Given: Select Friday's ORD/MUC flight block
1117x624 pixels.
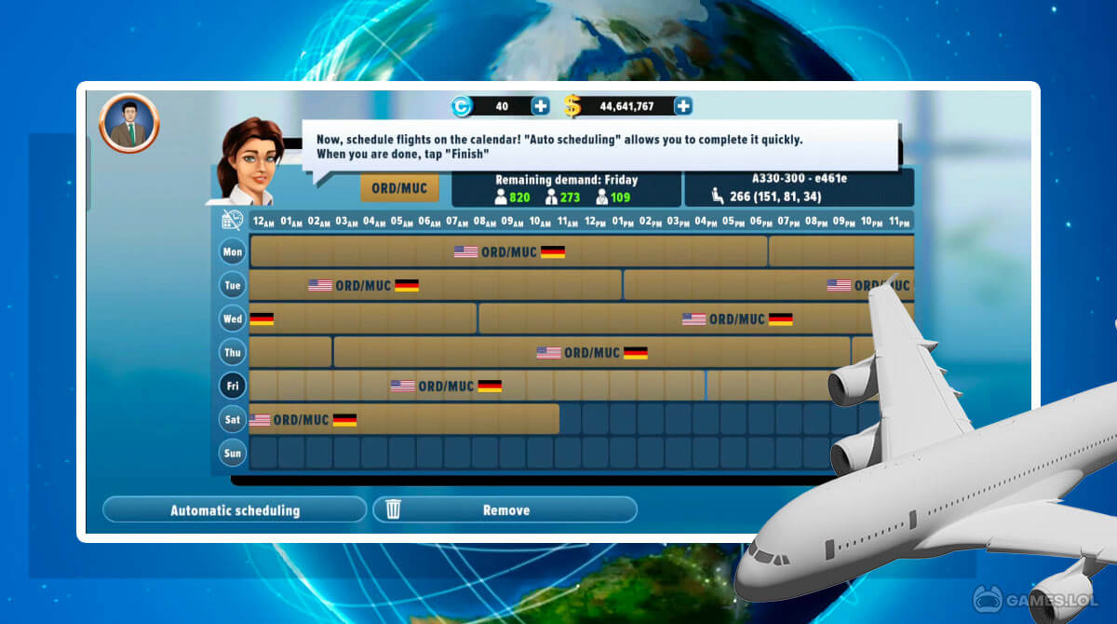Looking at the screenshot, I should point(478,386).
